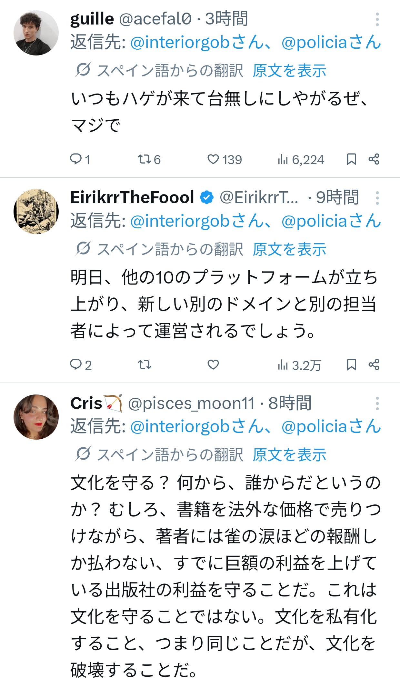Open more options menu on EirikrrTheFoool's tweet

(377, 198)
